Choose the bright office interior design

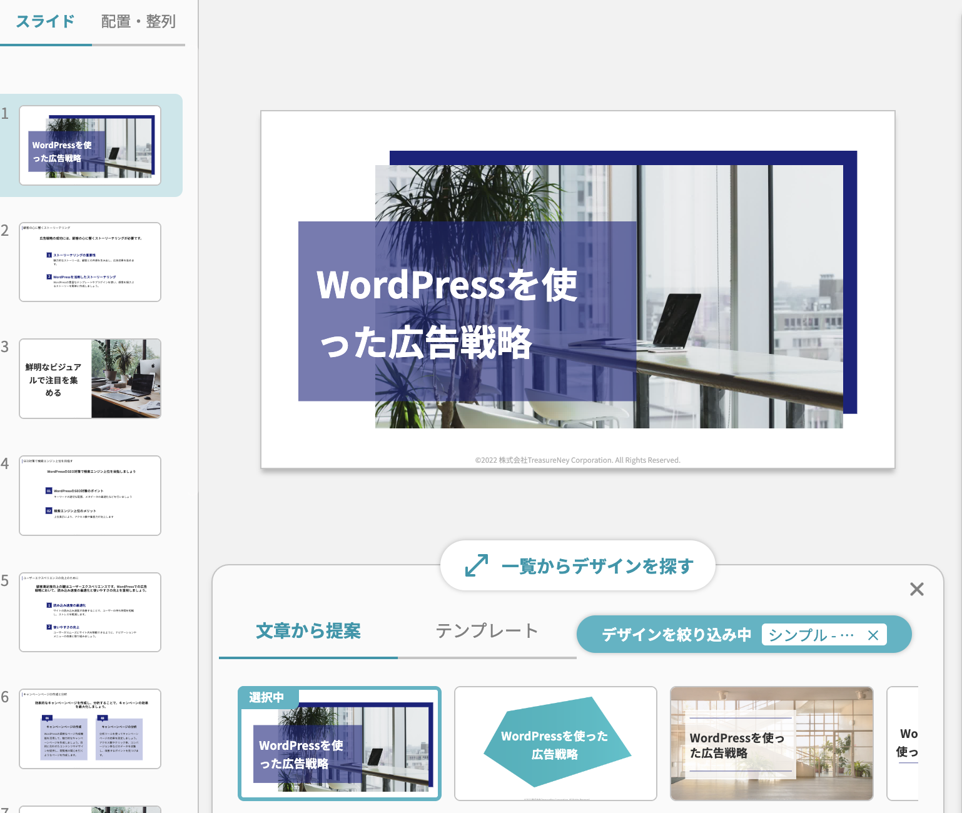772,744
